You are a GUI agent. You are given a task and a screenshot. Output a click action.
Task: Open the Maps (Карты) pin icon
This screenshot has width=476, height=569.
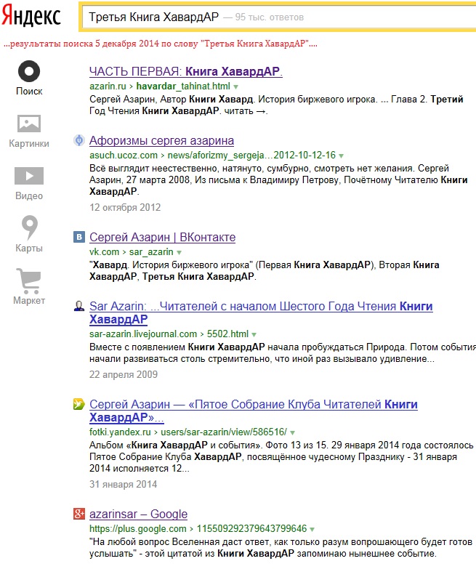29,227
